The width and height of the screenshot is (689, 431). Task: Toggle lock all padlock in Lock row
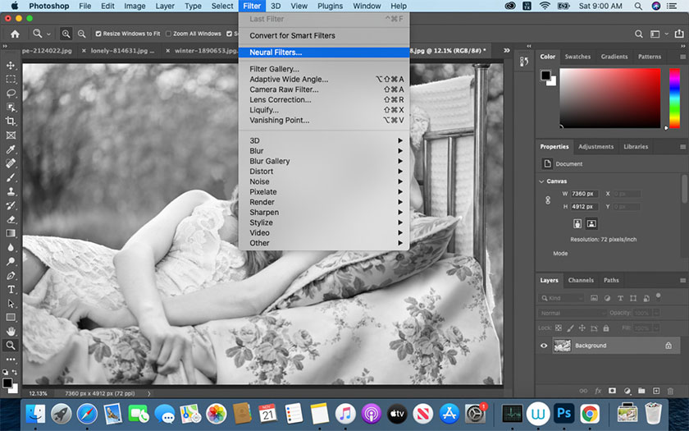pyautogui.click(x=606, y=328)
